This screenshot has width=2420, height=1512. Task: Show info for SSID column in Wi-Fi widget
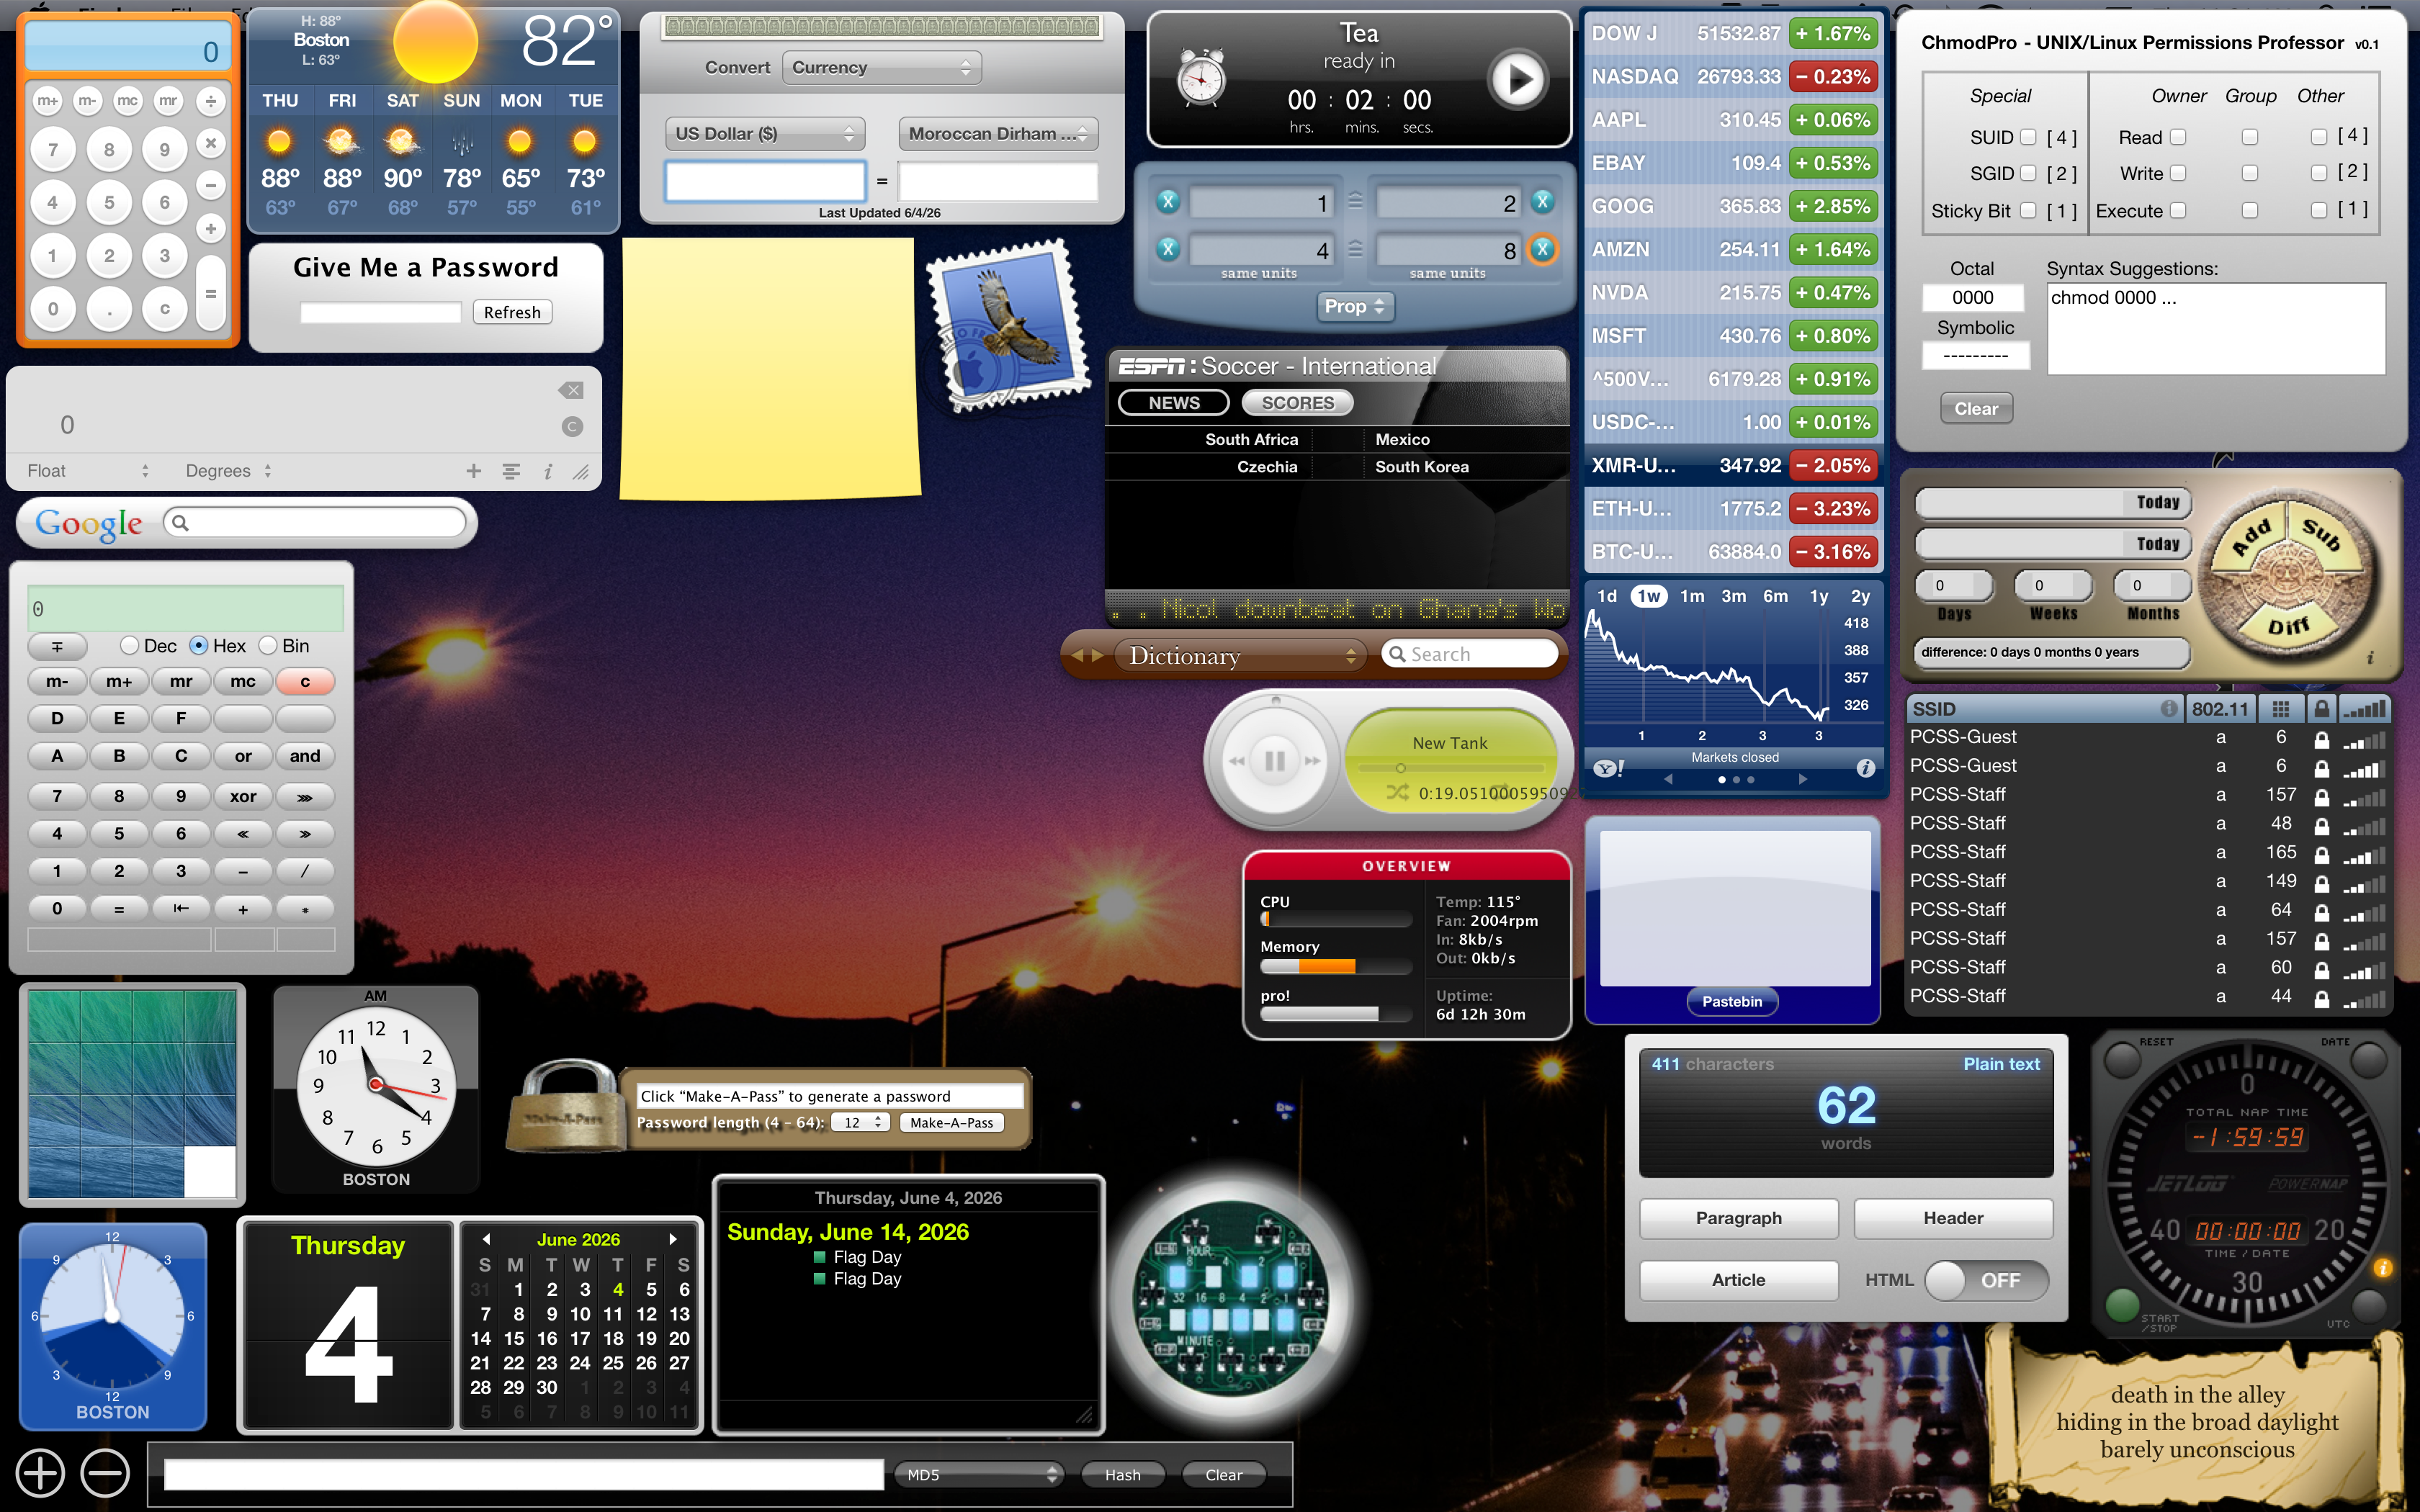click(x=2168, y=708)
